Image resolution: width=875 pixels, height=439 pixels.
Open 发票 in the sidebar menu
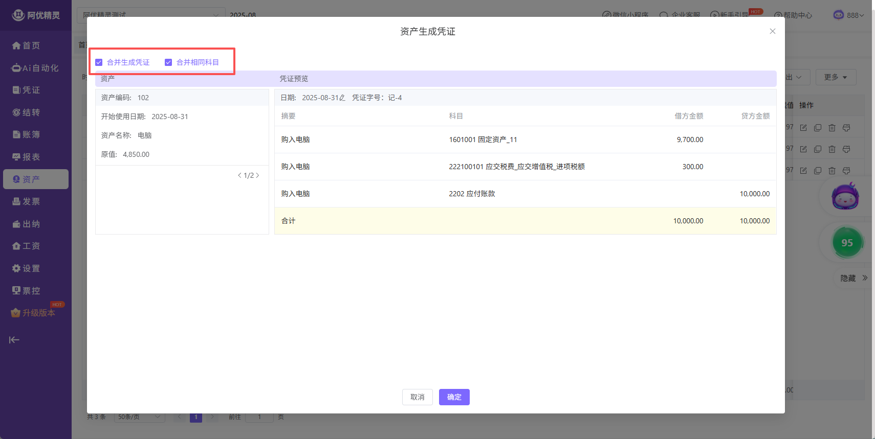[31, 201]
